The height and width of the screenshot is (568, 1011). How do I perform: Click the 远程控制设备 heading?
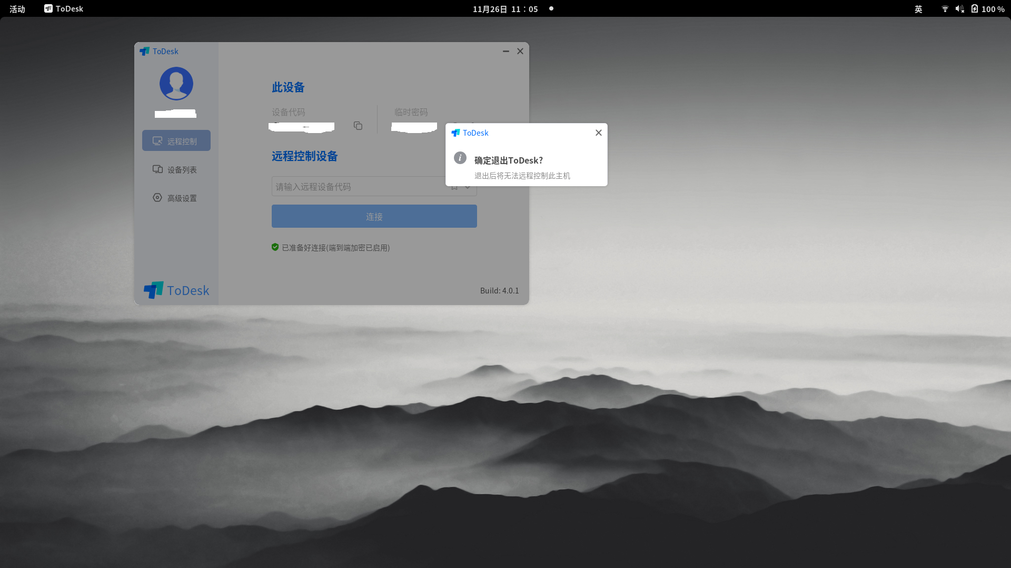[x=305, y=156]
